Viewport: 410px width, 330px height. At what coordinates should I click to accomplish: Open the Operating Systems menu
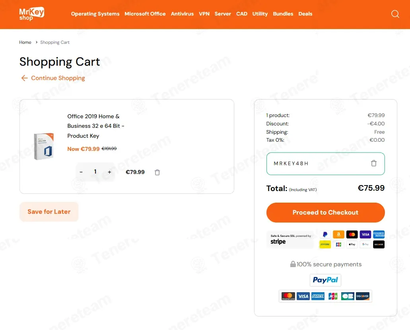tap(95, 14)
